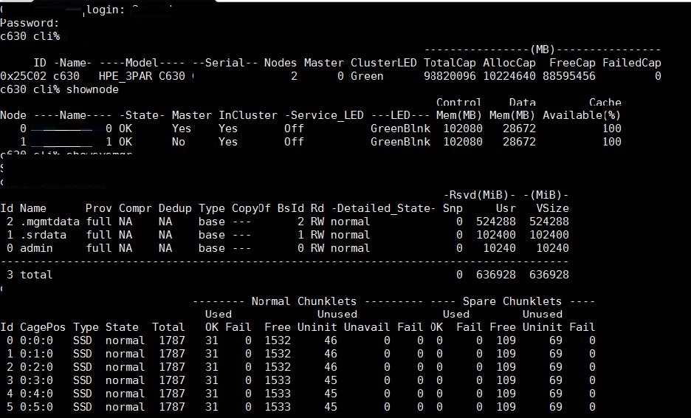Select spare Uninit "69" in 0:4:0 row
Image resolution: width=691 pixels, height=418 pixels.
556,394
